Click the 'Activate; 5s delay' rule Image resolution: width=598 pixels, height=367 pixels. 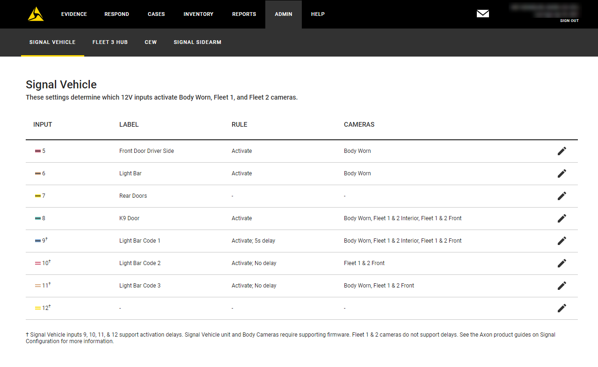[x=254, y=241]
